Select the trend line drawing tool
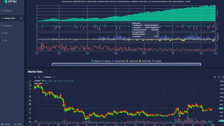 coord(30,81)
